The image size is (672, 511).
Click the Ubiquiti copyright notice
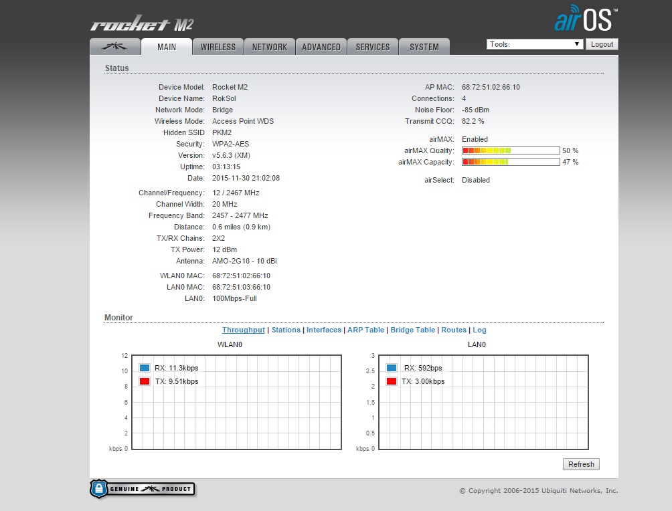coord(538,491)
